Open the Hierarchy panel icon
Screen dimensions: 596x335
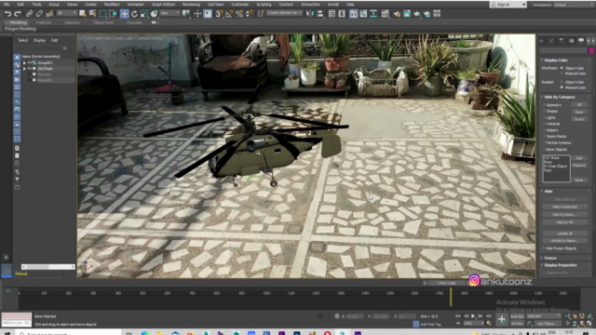point(561,41)
